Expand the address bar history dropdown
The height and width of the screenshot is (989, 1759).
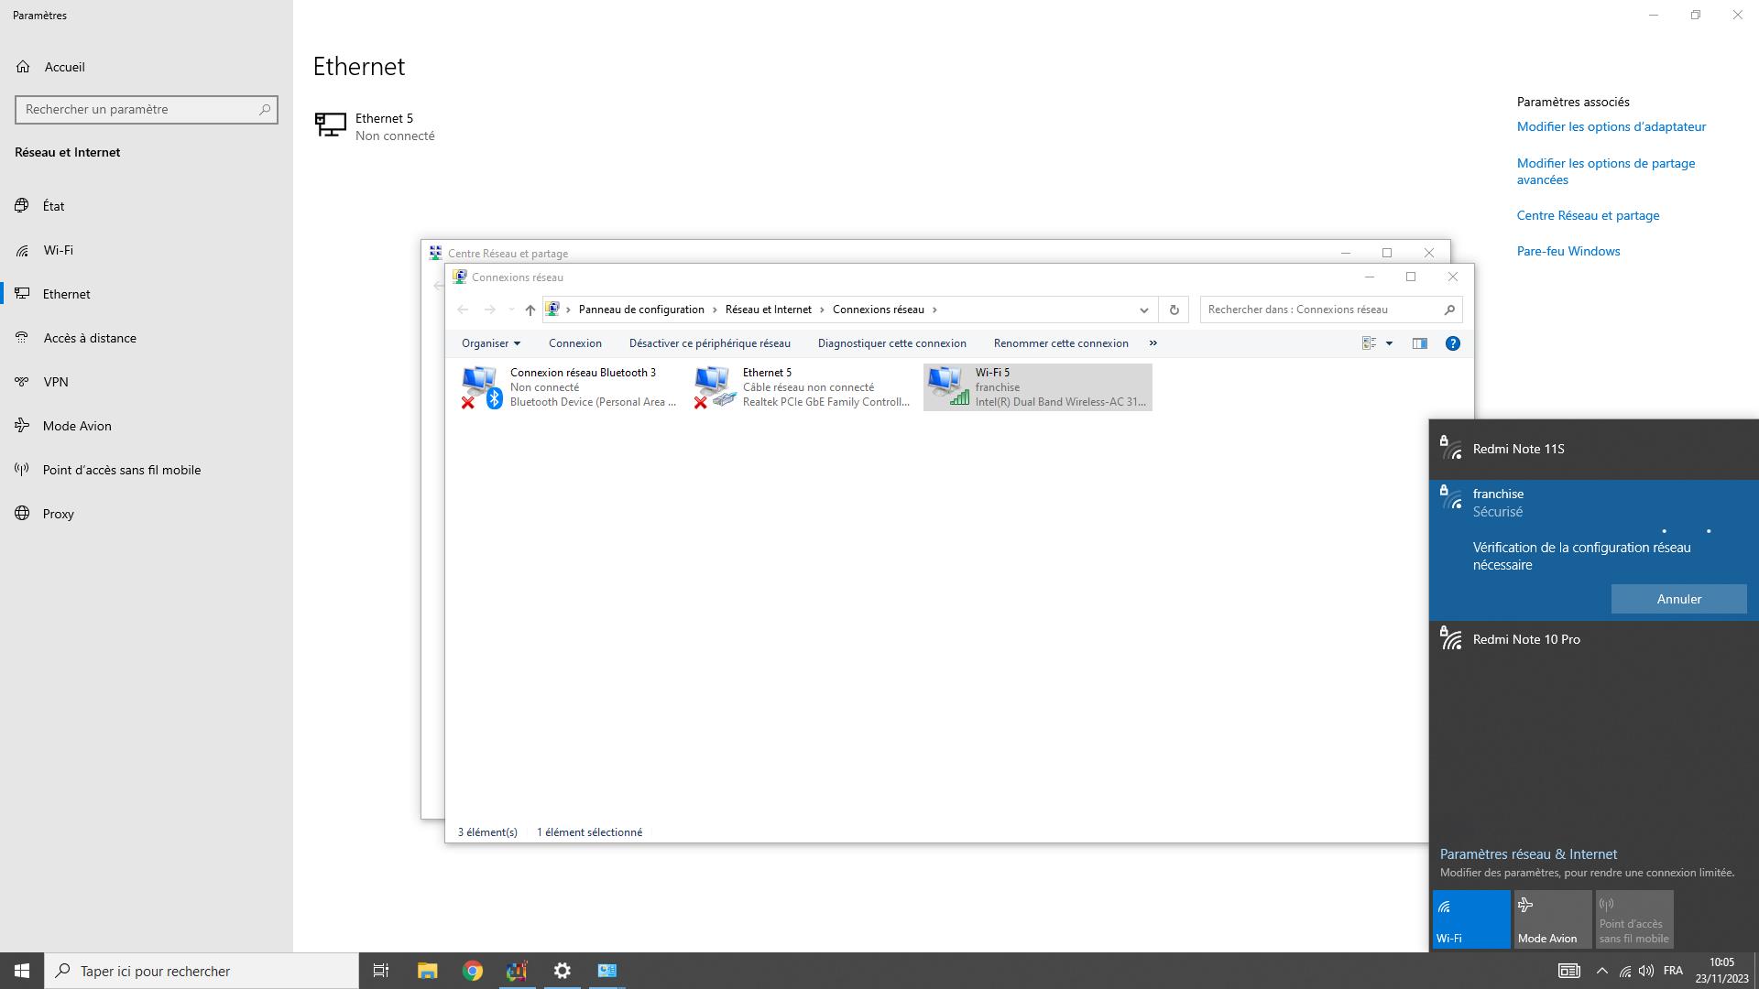[1143, 310]
